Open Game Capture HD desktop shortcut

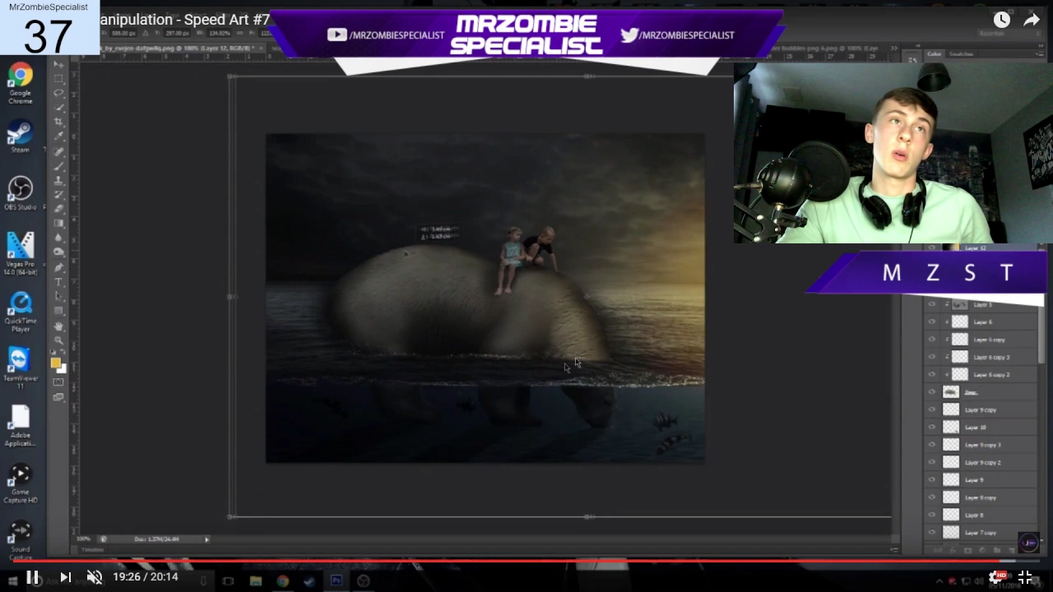(21, 483)
